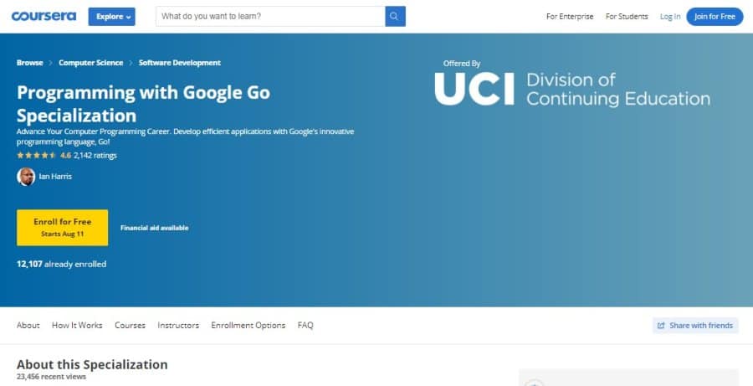Screen dimensions: 753x386
Task: Open the Software Development breadcrumb
Action: pyautogui.click(x=180, y=63)
